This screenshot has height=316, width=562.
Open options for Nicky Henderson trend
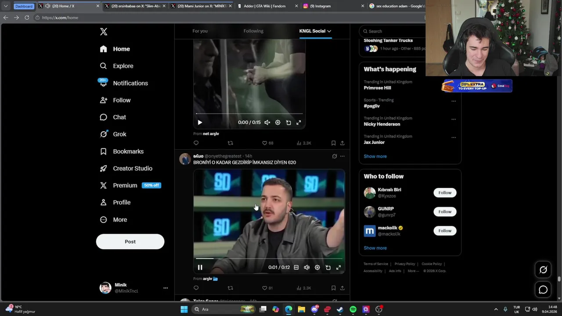(454, 119)
